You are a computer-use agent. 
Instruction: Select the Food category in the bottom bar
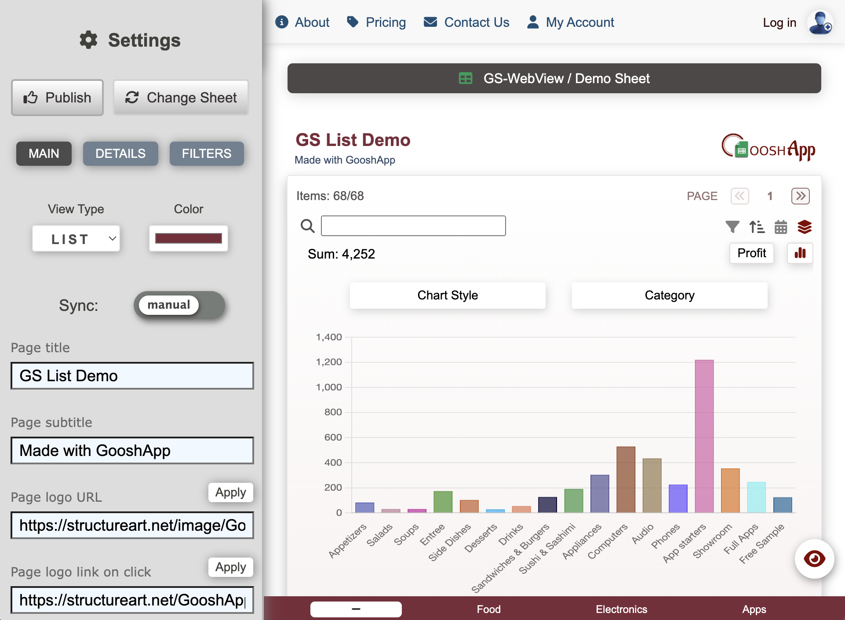[x=488, y=609]
